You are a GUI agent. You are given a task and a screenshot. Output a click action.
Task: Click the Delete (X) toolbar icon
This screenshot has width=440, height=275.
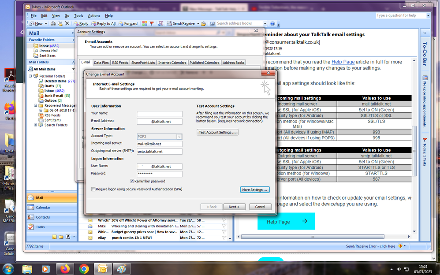pyautogui.click(x=67, y=23)
